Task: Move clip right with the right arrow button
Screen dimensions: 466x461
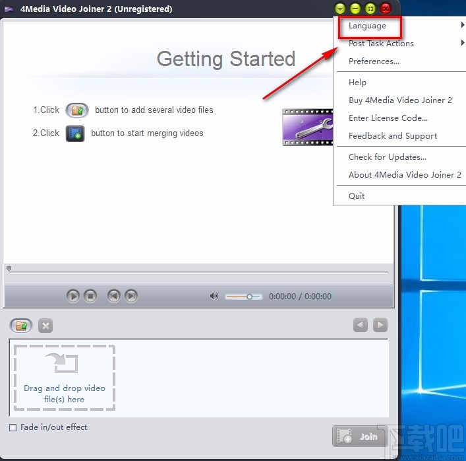Action: pos(380,325)
